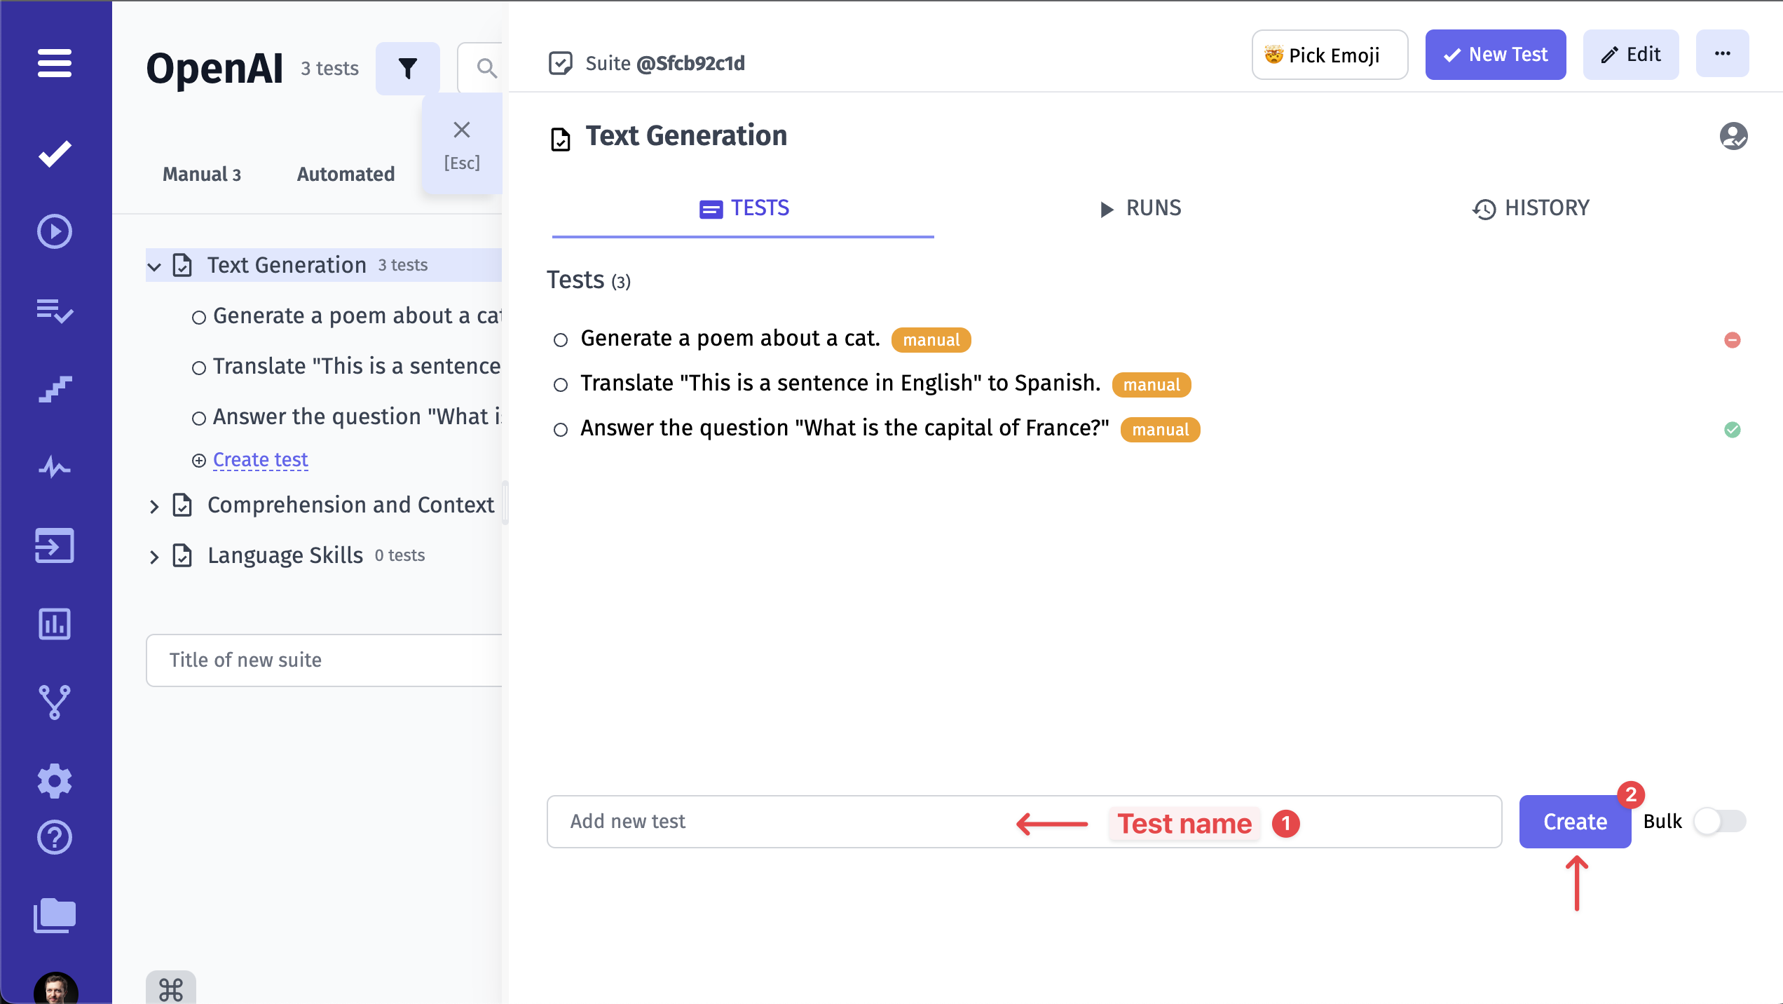Select the 'Answer the question' test circle
The image size is (1783, 1004).
click(560, 430)
